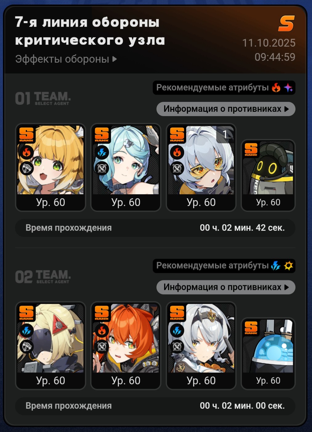Image resolution: width=312 pixels, height=432 pixels.
Task: Click the ether star icon in Team 1 attributes
Action: point(288,88)
